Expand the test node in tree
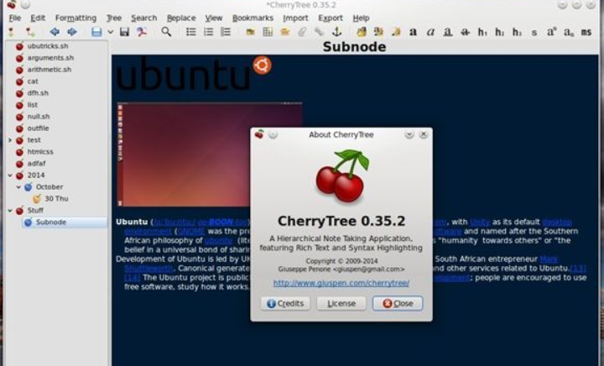 pos(9,140)
